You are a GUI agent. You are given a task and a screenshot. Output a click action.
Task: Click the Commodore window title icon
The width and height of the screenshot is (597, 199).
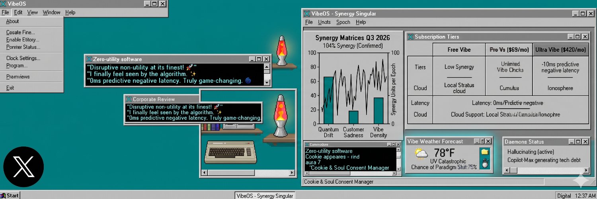[x=307, y=144]
